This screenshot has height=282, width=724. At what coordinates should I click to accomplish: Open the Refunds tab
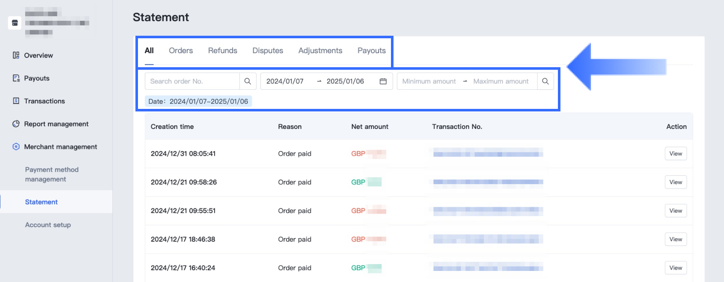pyautogui.click(x=222, y=51)
